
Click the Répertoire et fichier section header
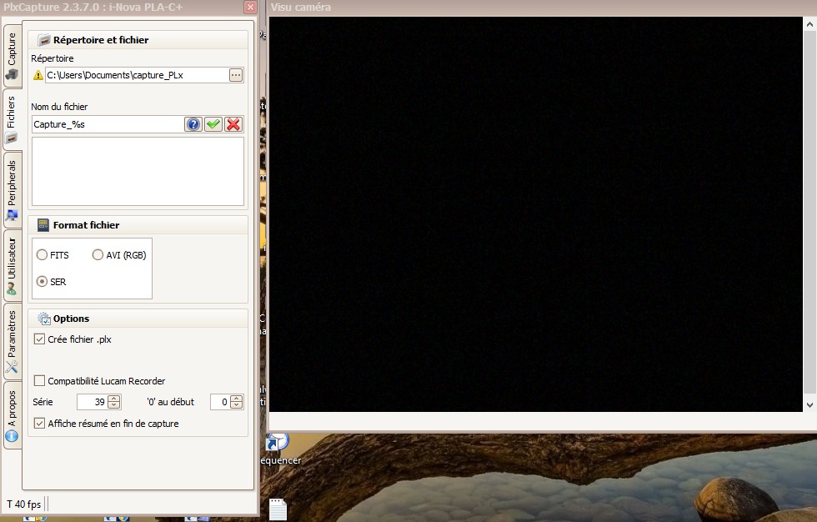(x=138, y=39)
